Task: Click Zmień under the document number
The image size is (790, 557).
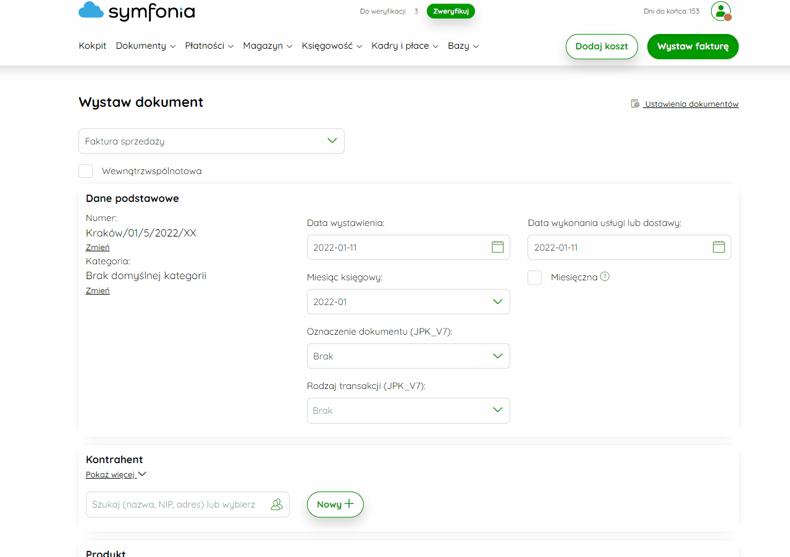Action: pyautogui.click(x=98, y=247)
